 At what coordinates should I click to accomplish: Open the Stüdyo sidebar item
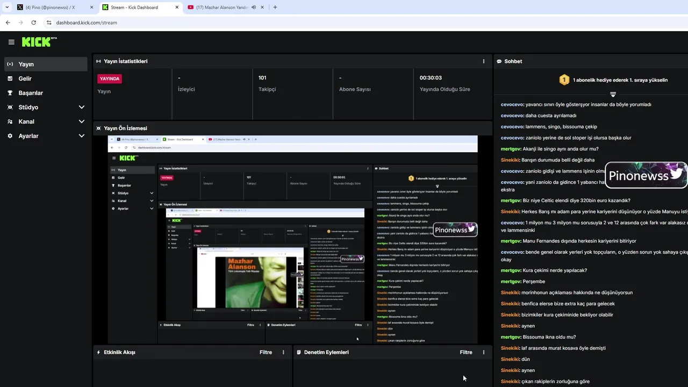46,107
